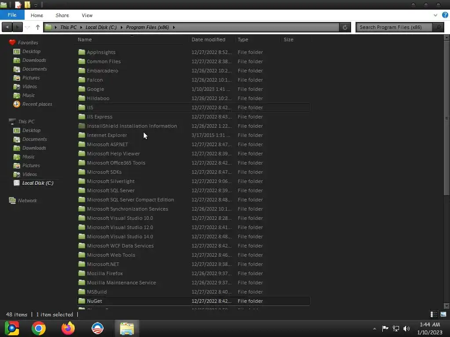Open Desktop under Favorites
Screen dimensions: 450x337
(x=31, y=51)
